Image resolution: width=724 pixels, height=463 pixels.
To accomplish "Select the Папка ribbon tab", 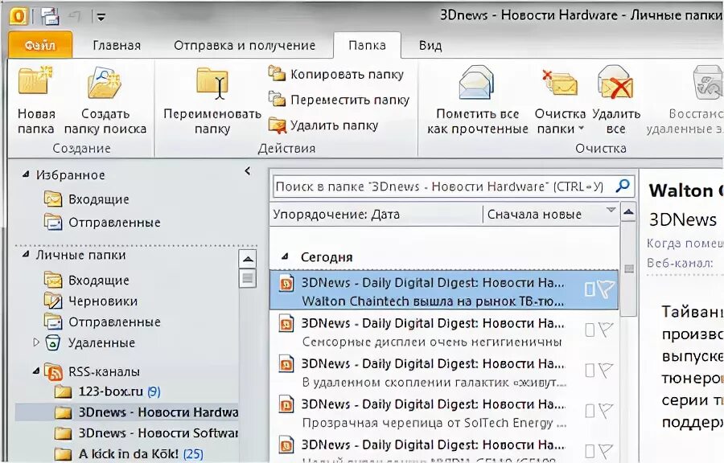I will (367, 45).
